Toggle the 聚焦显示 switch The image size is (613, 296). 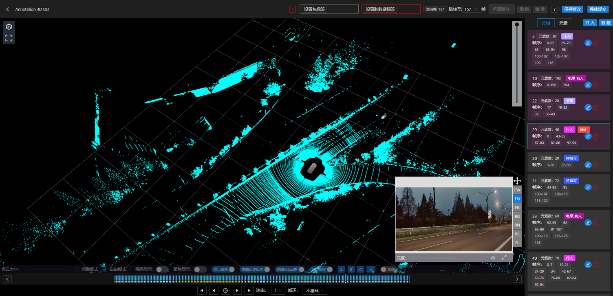coord(200,270)
